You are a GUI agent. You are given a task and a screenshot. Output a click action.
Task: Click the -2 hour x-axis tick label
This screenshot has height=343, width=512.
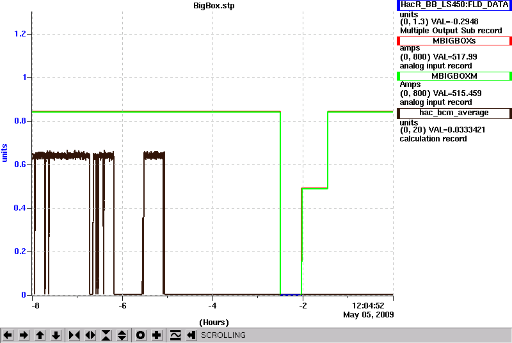click(x=303, y=306)
